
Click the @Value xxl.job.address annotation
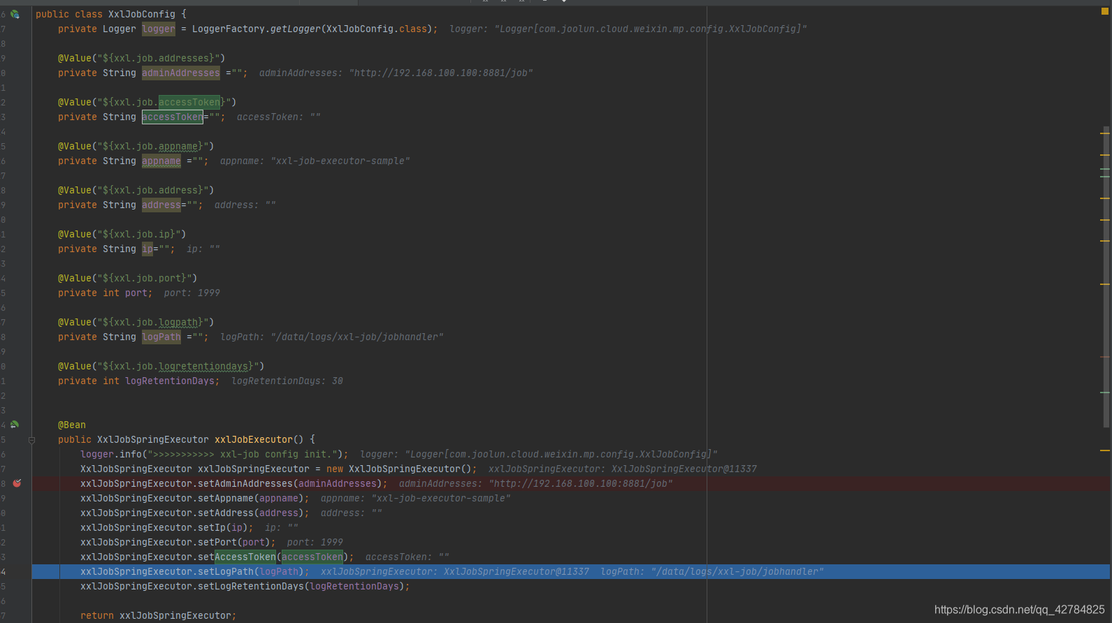pos(136,190)
